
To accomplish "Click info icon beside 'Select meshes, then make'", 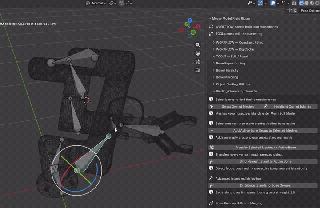I will (211, 123).
